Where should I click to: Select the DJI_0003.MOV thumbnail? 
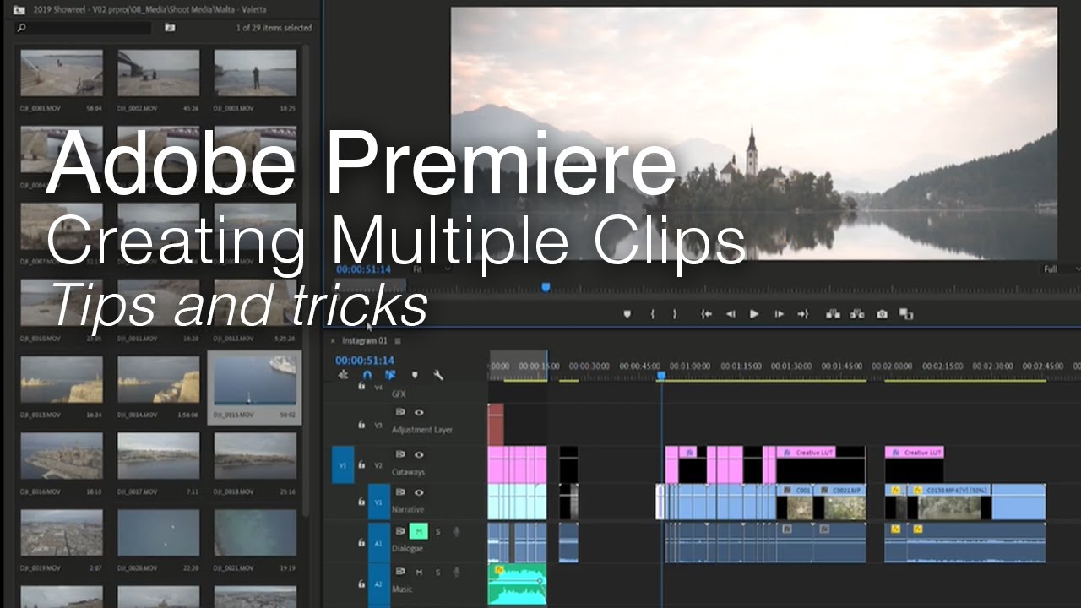click(255, 73)
